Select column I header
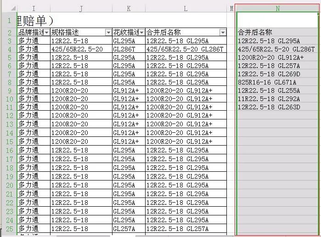Image resolution: width=321 pixels, height=237 pixels. (34, 8)
